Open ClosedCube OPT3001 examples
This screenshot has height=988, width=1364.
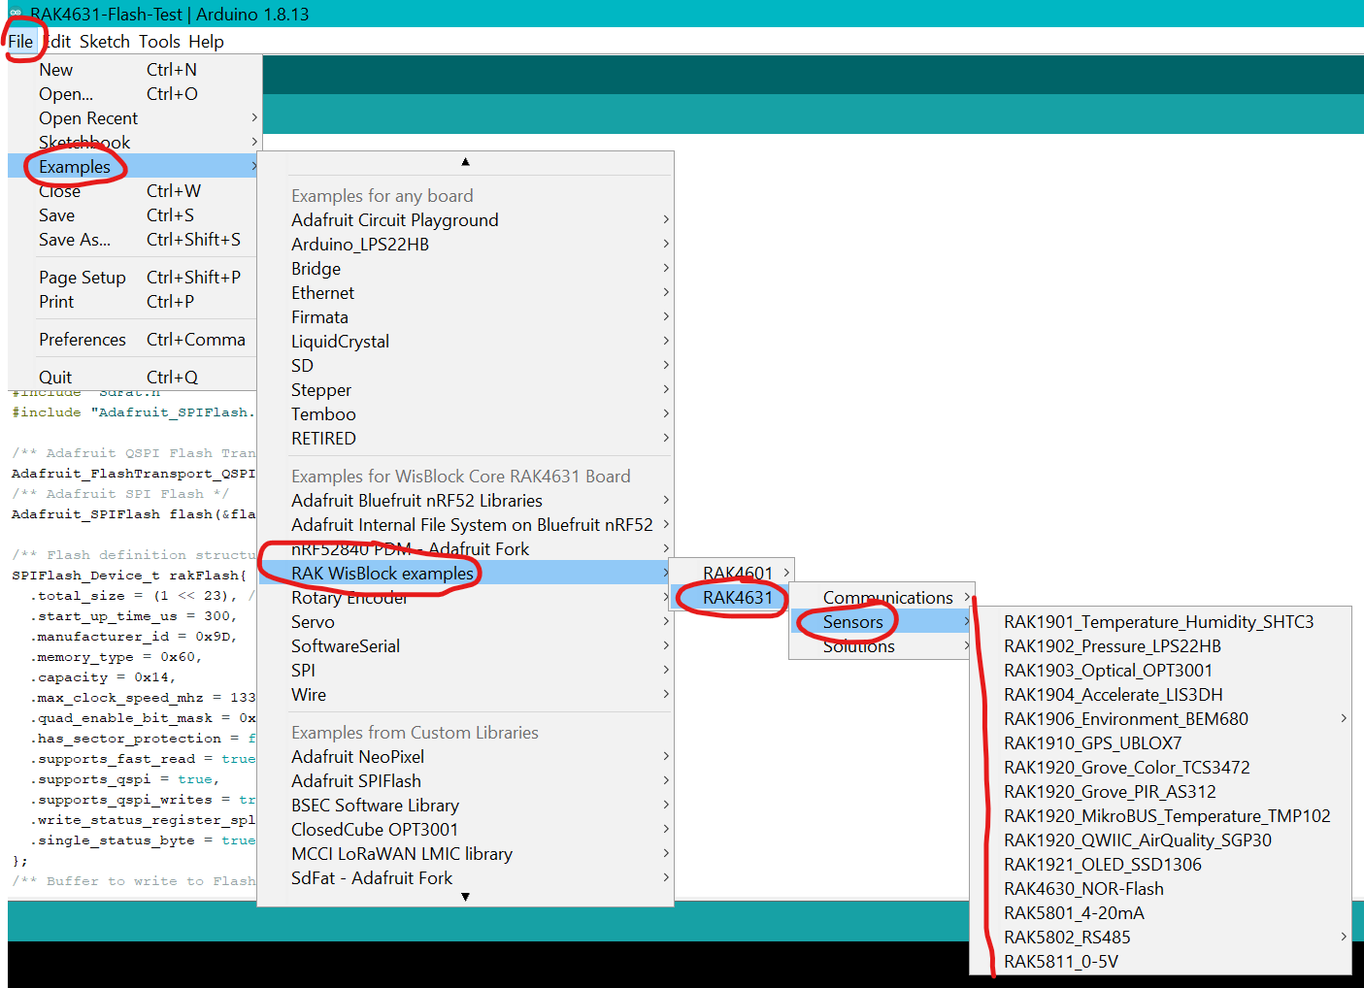466,830
